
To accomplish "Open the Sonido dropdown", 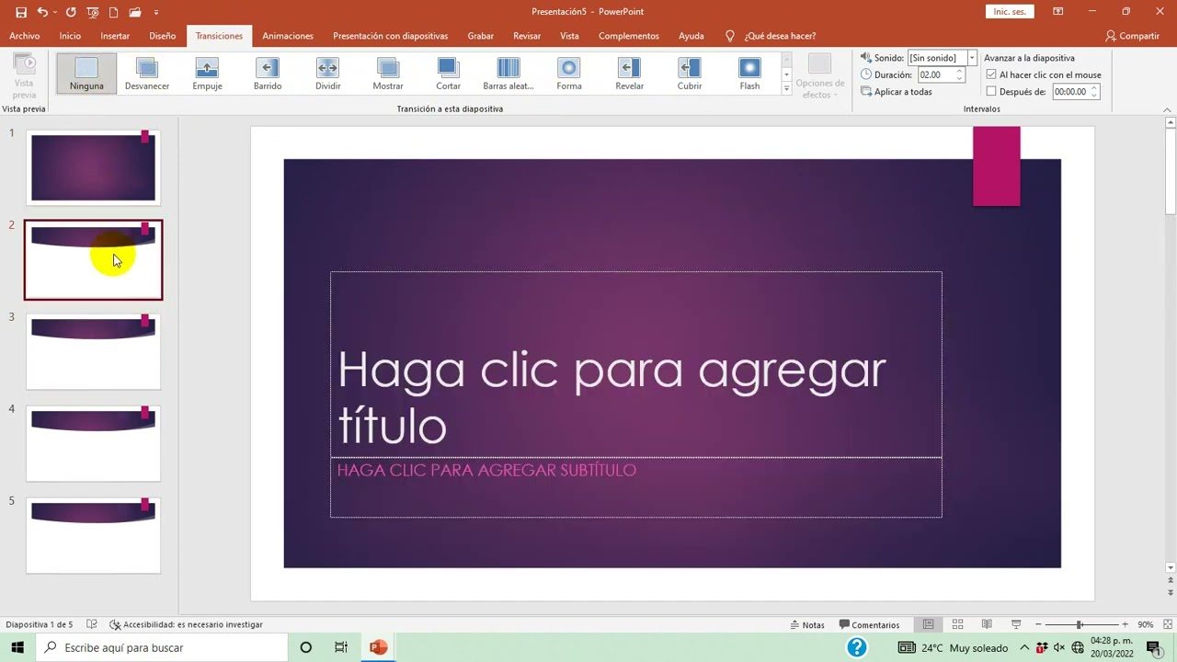I will pyautogui.click(x=971, y=58).
